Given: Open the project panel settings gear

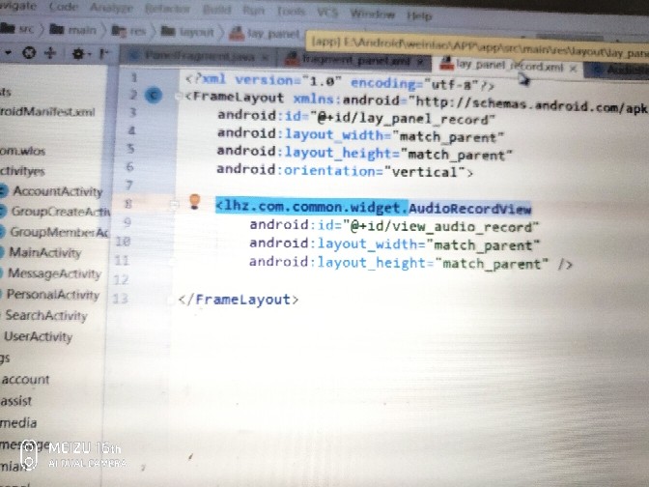Looking at the screenshot, I should [x=79, y=53].
